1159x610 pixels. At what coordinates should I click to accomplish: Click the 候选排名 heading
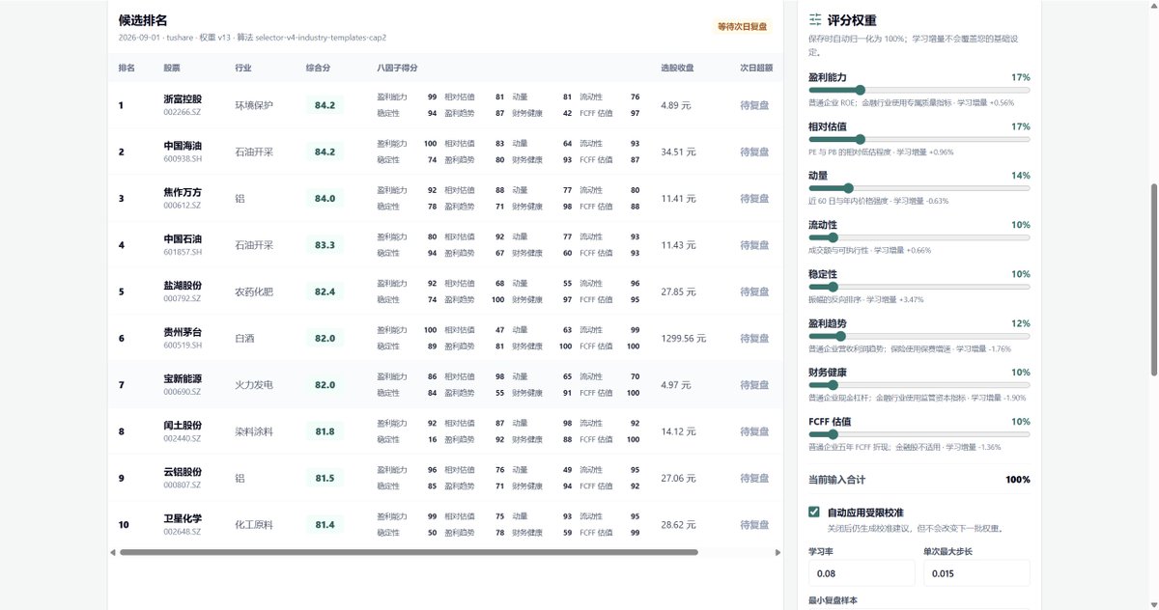pyautogui.click(x=143, y=20)
